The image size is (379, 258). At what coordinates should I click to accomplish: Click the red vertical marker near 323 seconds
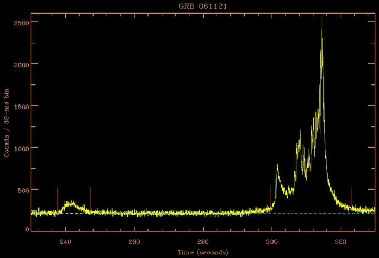351,197
